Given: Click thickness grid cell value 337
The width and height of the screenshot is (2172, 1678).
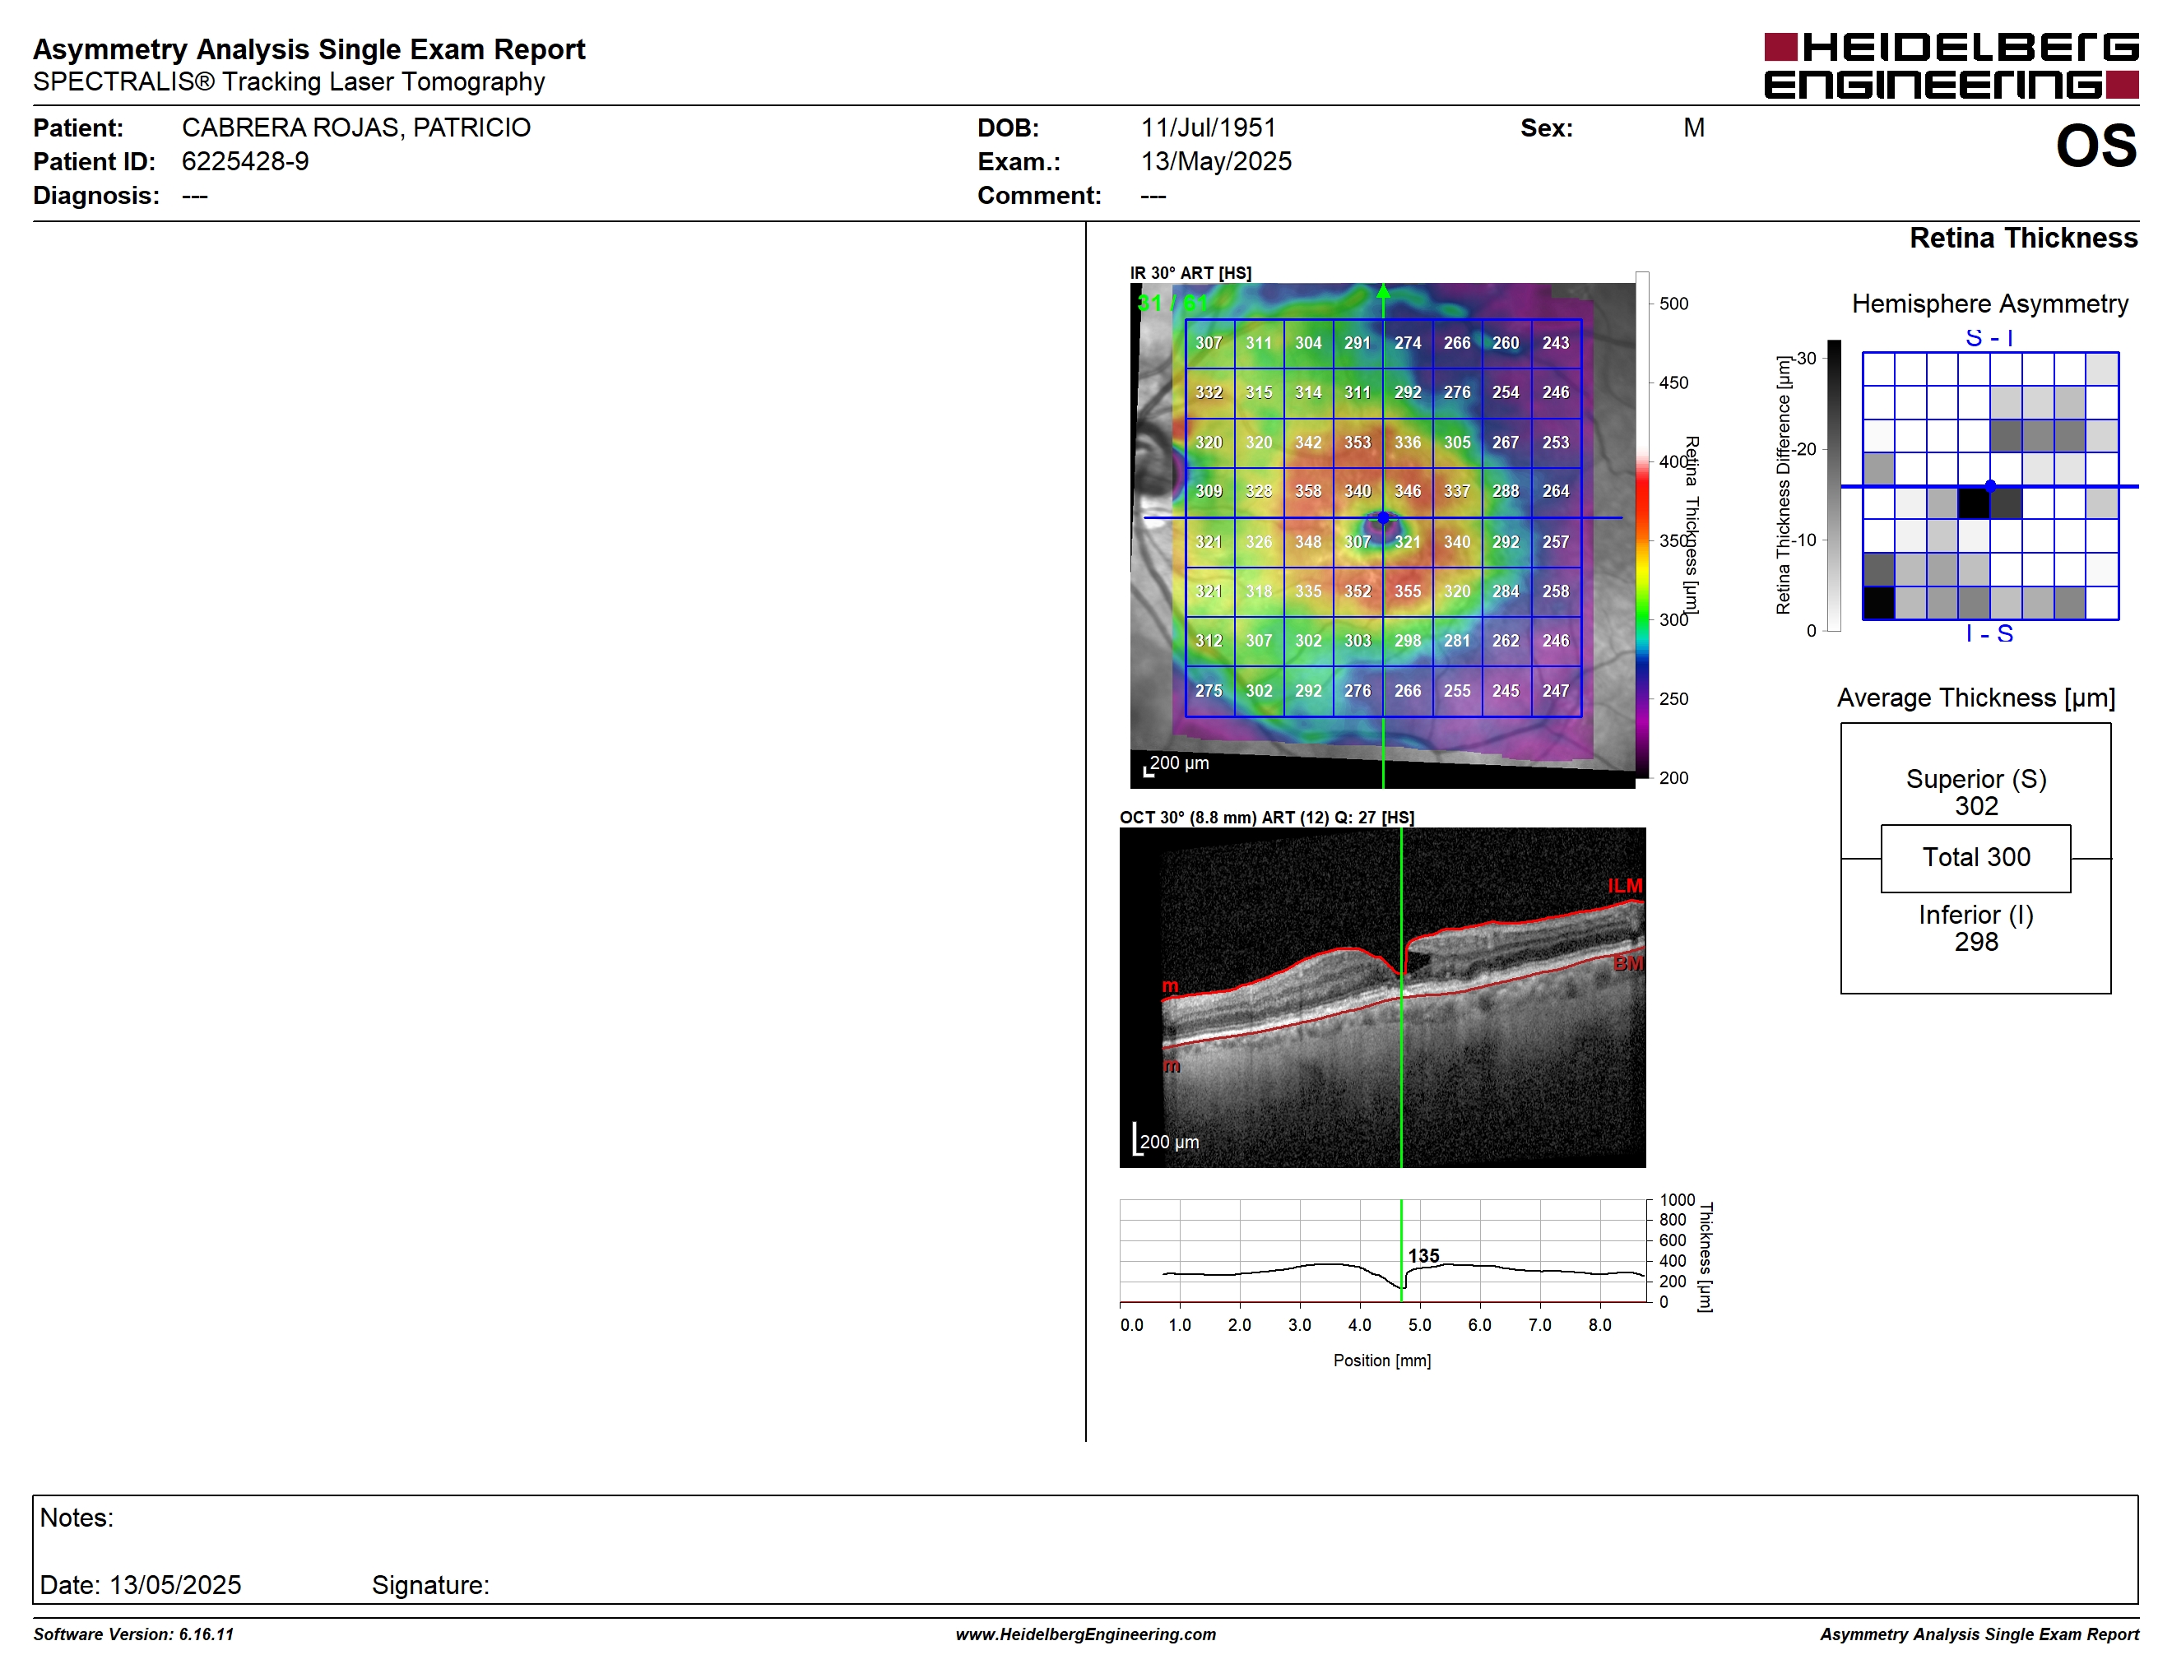Looking at the screenshot, I should click(1457, 491).
